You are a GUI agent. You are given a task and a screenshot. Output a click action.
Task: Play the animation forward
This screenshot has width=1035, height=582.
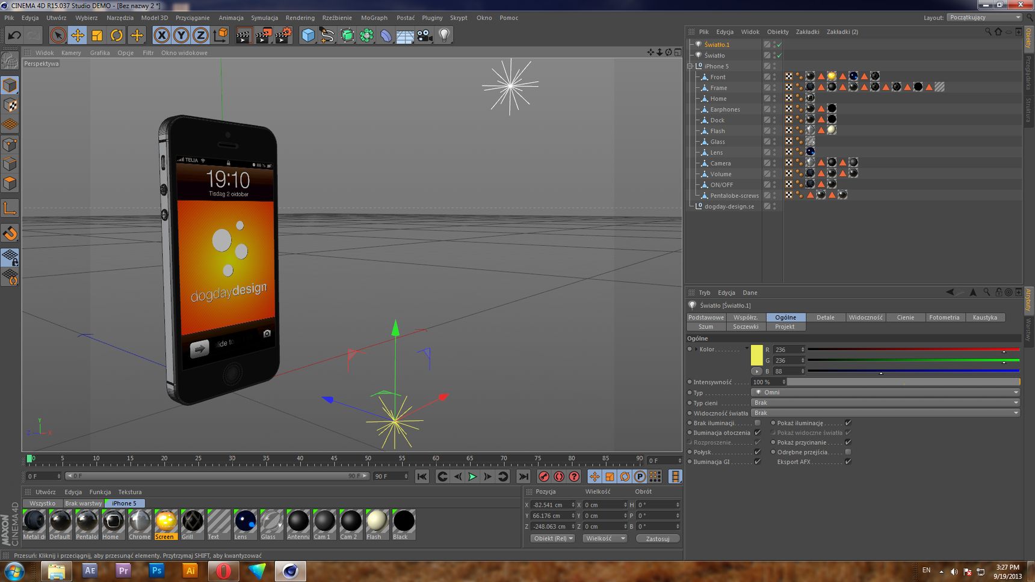coord(472,476)
